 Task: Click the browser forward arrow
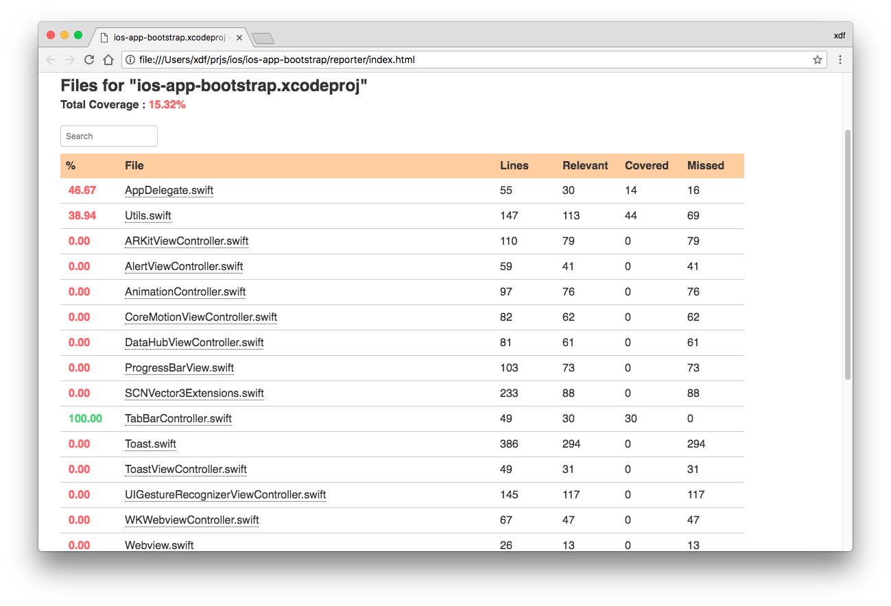coord(69,60)
